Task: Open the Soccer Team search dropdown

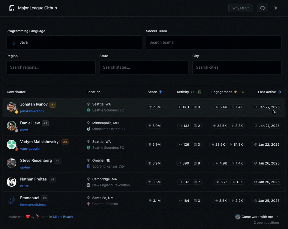Action: click(x=214, y=42)
